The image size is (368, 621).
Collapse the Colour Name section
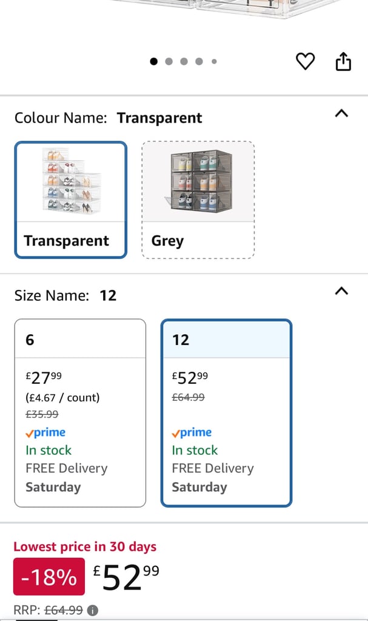tap(341, 113)
